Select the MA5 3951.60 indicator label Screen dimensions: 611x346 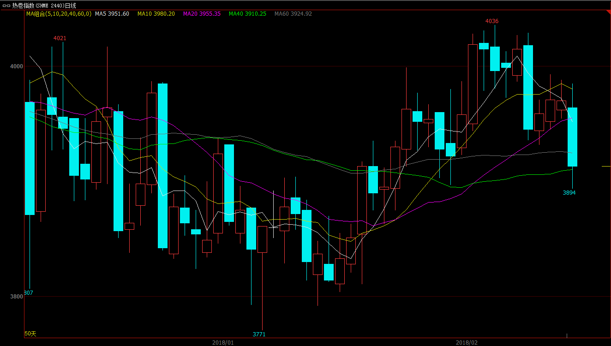coord(112,14)
